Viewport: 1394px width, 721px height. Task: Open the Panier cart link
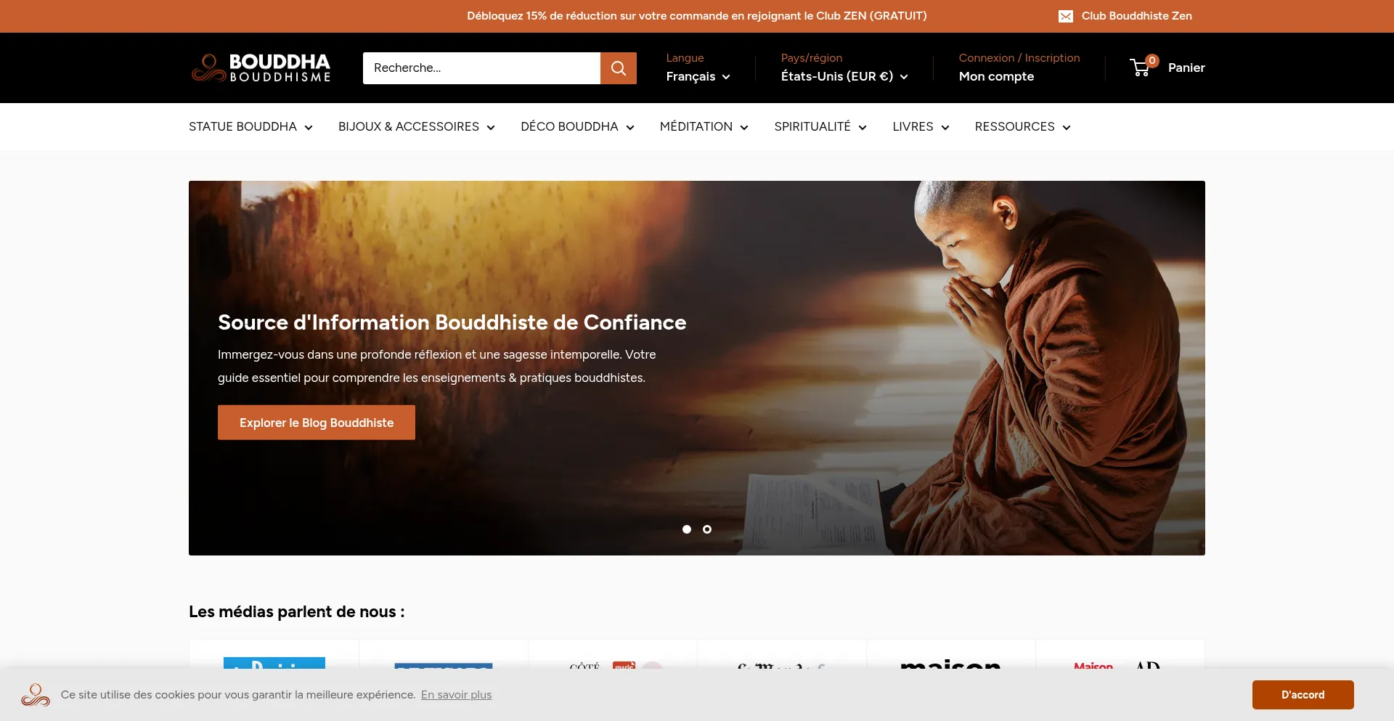[1186, 68]
